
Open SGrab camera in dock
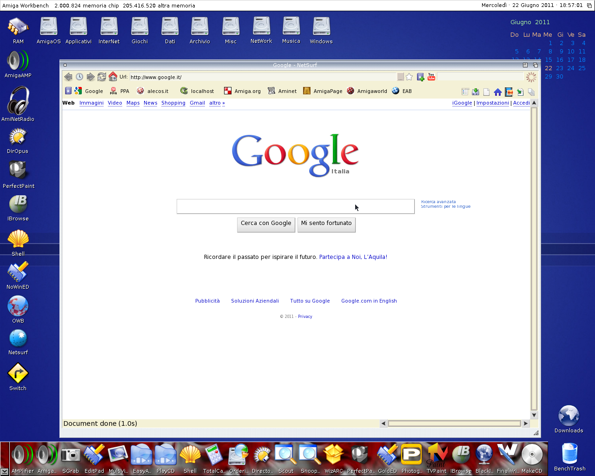71,458
